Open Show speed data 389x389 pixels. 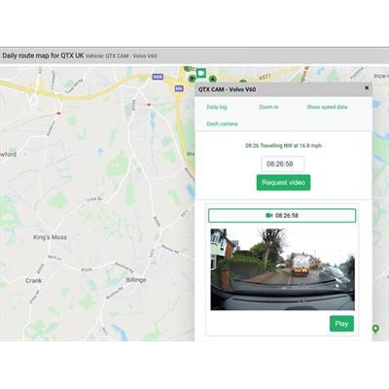(x=327, y=107)
